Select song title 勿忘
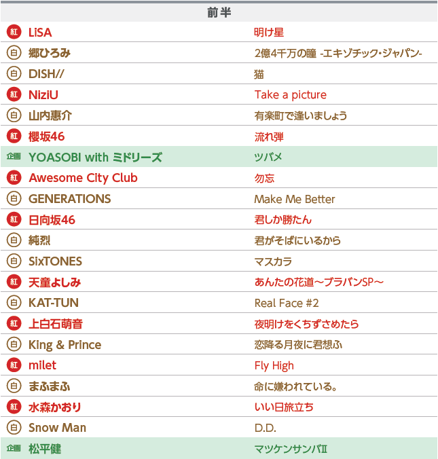 click(x=264, y=179)
